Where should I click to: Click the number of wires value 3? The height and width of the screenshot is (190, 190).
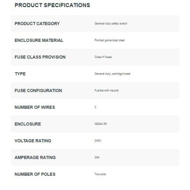[95, 107]
